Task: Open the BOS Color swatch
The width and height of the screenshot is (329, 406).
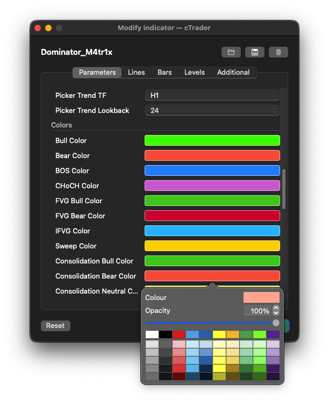Action: click(x=212, y=170)
